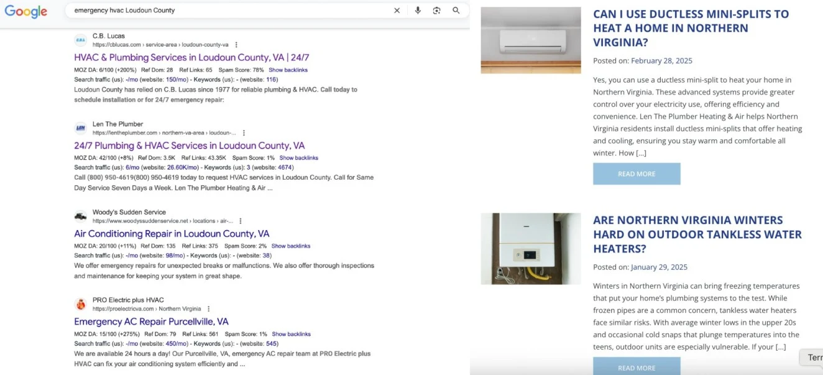
Task: Click the Google logo
Action: click(26, 11)
